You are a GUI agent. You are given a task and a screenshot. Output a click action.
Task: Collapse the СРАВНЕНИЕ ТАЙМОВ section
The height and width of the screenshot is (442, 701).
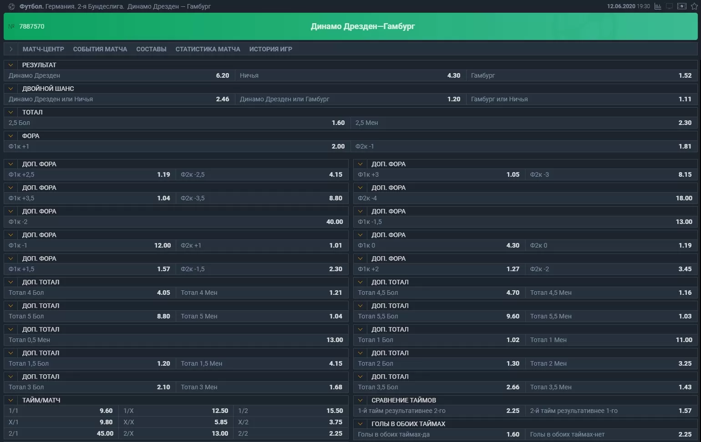(360, 400)
